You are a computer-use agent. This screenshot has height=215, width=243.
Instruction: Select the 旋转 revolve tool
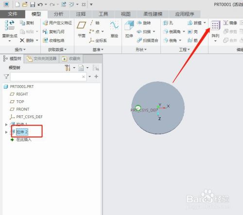[144, 23]
